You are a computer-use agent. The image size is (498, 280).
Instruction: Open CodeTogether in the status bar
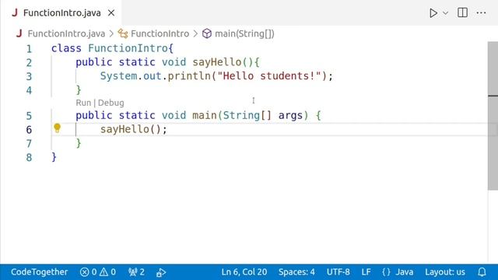click(x=40, y=272)
